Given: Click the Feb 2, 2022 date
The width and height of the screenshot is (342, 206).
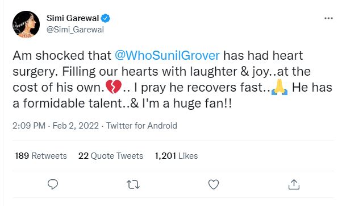Looking at the screenshot, I should (76, 126).
